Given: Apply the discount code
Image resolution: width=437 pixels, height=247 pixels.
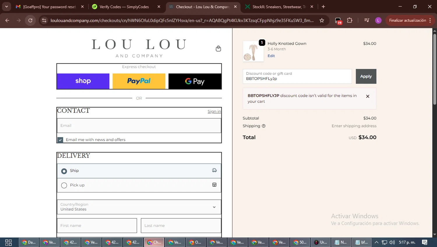Looking at the screenshot, I should [x=366, y=76].
